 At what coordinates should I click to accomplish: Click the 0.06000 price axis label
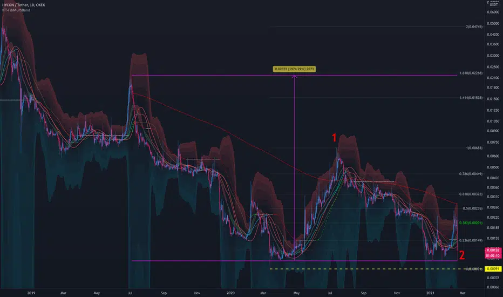coord(493,12)
